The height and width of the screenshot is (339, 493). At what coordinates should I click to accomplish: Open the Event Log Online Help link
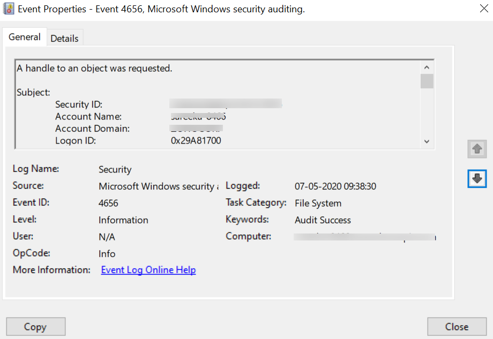coord(148,270)
